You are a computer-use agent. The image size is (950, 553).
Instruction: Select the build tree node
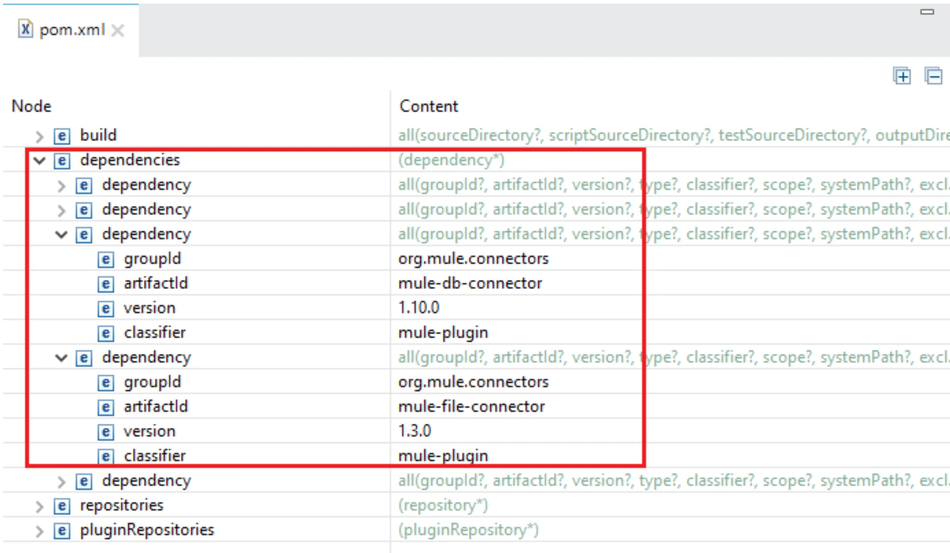pyautogui.click(x=98, y=135)
